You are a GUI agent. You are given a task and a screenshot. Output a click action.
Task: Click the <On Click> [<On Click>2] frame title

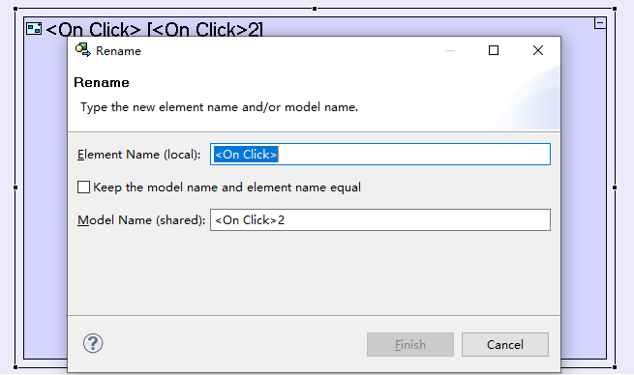[154, 29]
